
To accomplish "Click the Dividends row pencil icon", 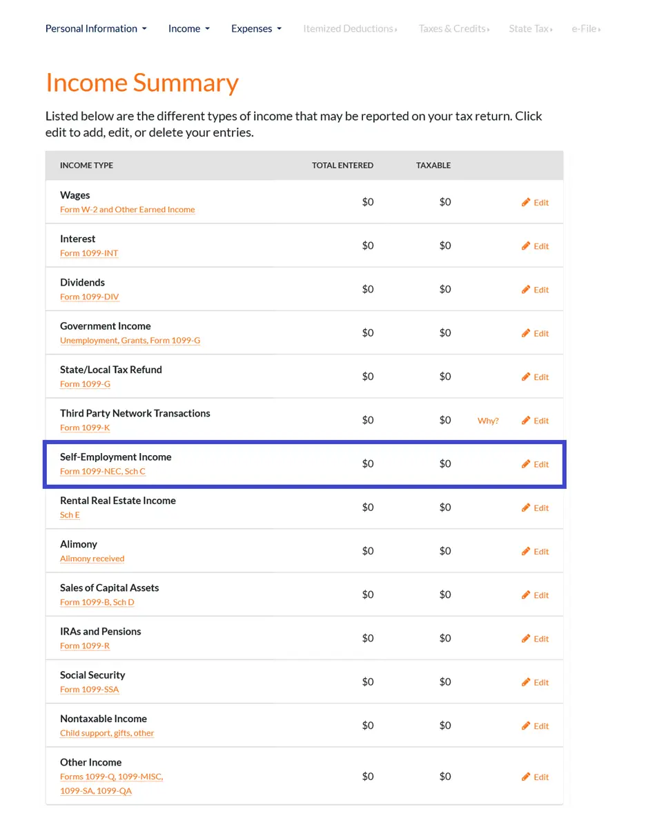I will click(x=526, y=290).
